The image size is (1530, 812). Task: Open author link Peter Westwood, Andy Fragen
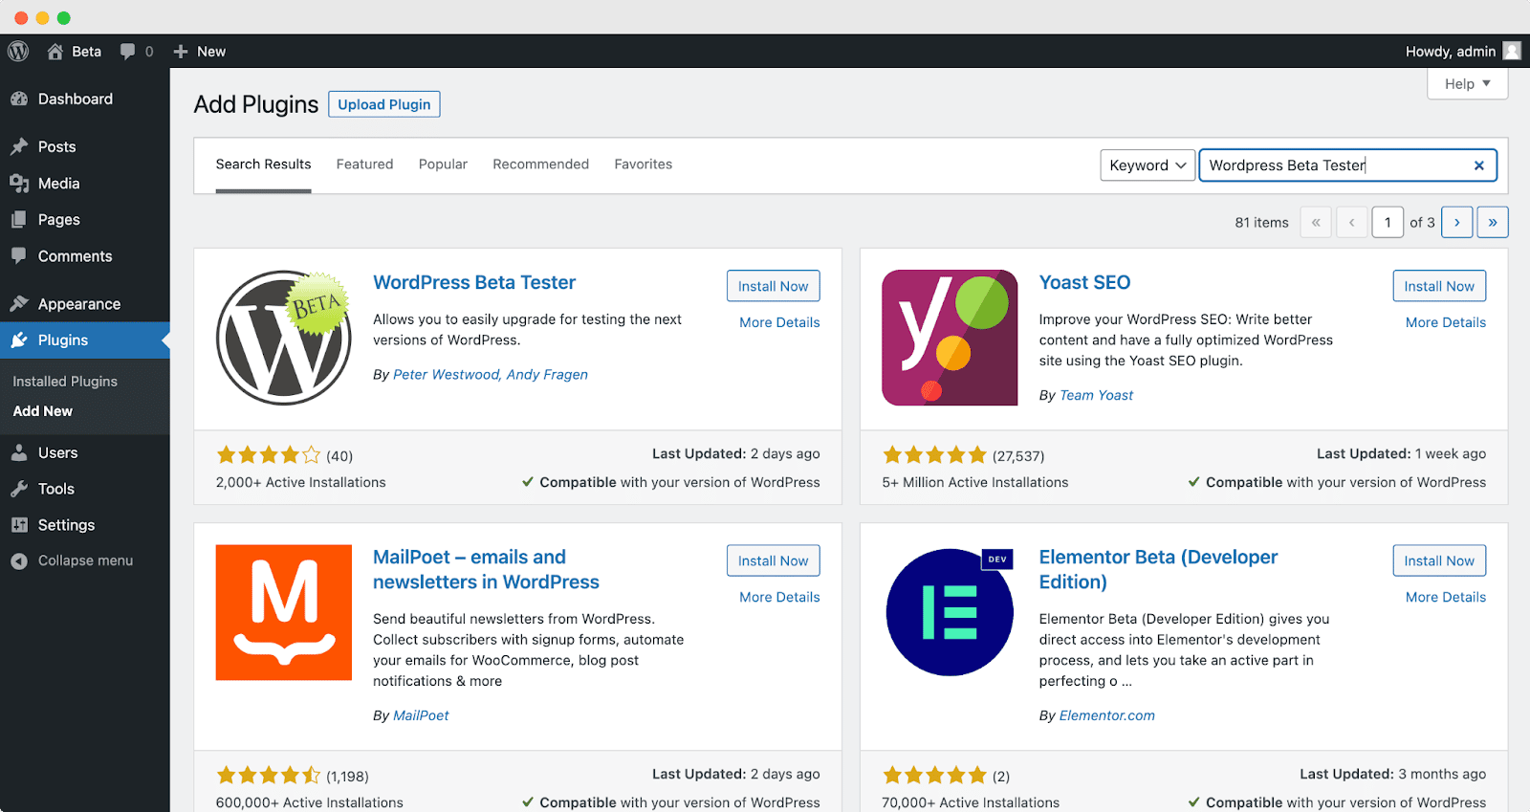491,375
